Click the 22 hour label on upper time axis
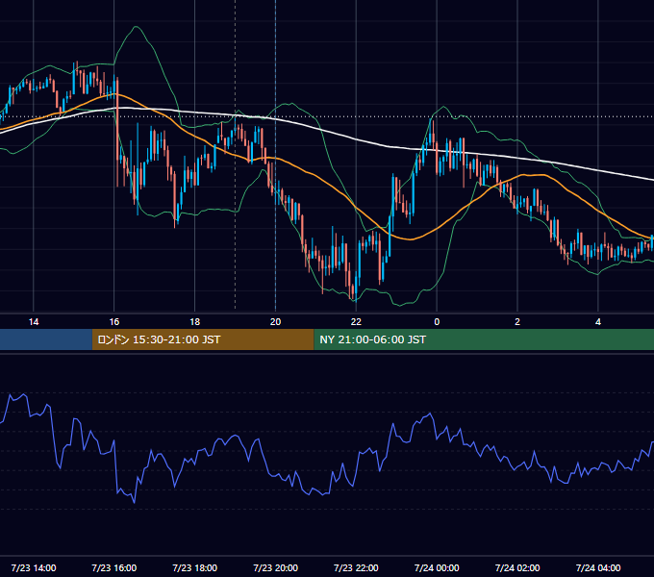This screenshot has width=654, height=577. (x=356, y=322)
